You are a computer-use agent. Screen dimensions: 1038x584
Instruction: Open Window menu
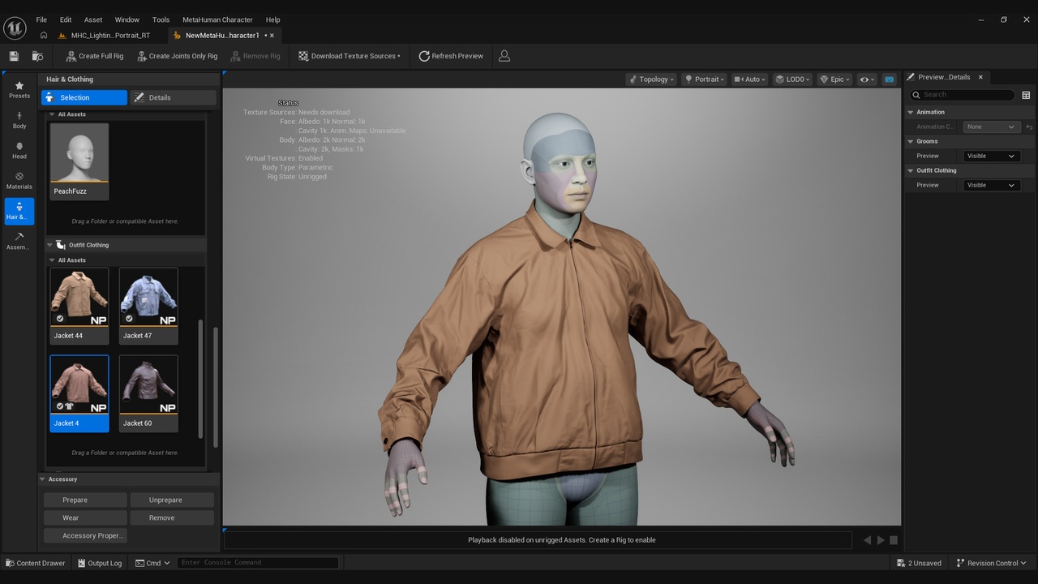(x=127, y=19)
